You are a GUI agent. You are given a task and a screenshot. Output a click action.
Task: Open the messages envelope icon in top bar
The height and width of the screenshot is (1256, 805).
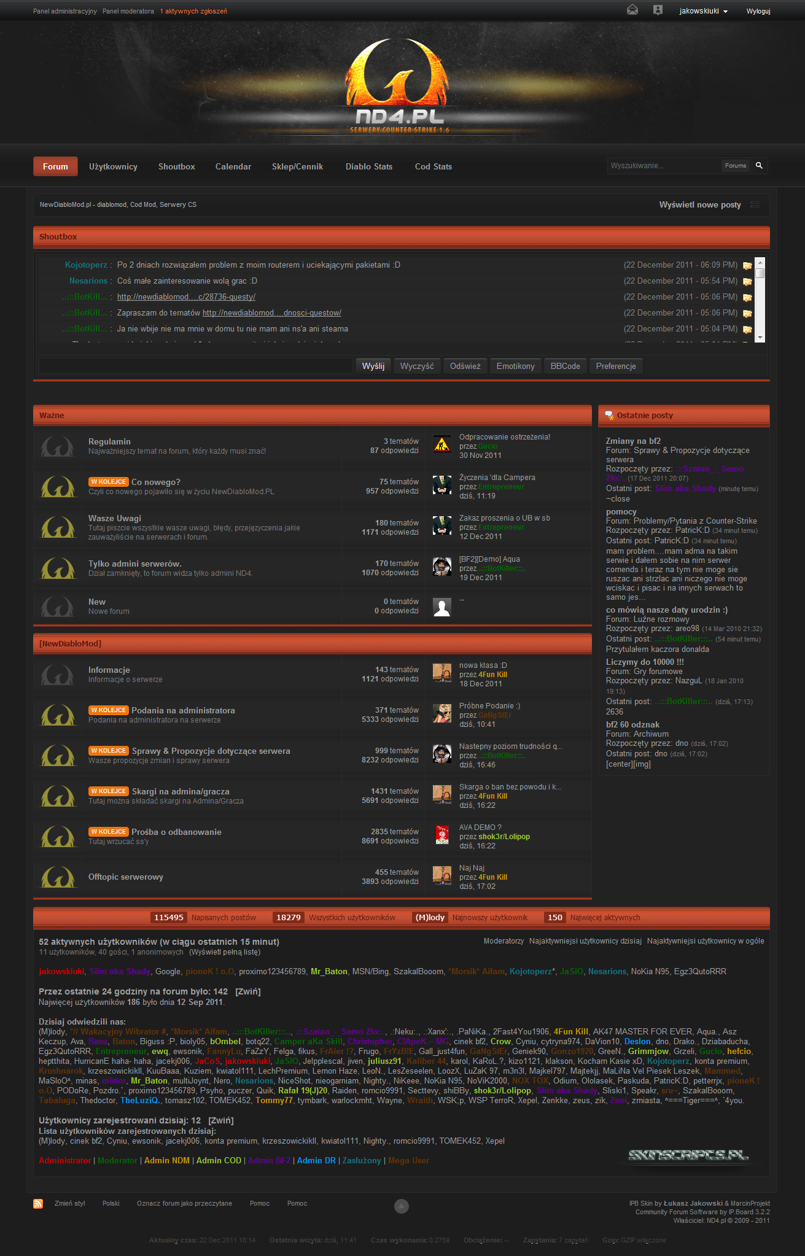click(632, 10)
